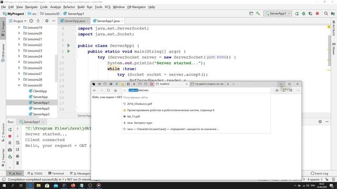Open the VCS menu
Viewport: 337px width, 189px height.
[107, 7]
